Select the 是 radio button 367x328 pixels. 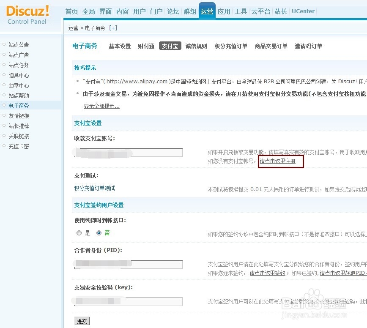[79, 232]
